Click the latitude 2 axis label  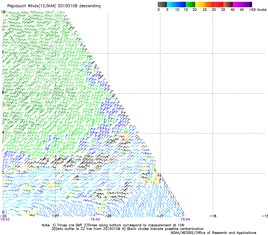[x=3, y=172]
